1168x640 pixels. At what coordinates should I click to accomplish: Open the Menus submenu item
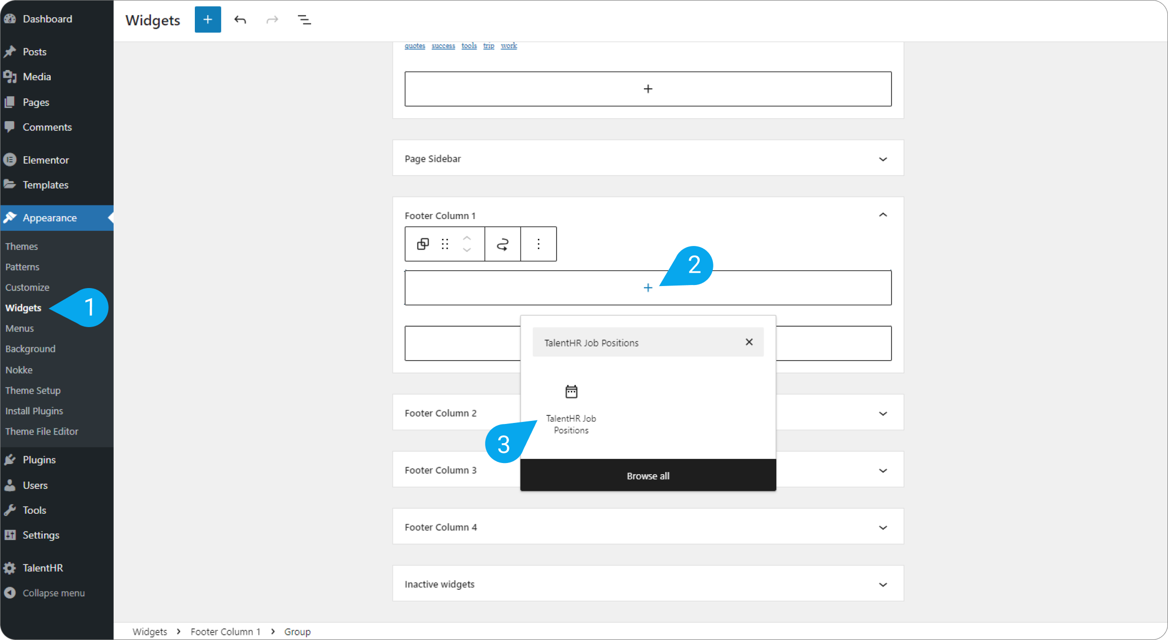coord(20,328)
